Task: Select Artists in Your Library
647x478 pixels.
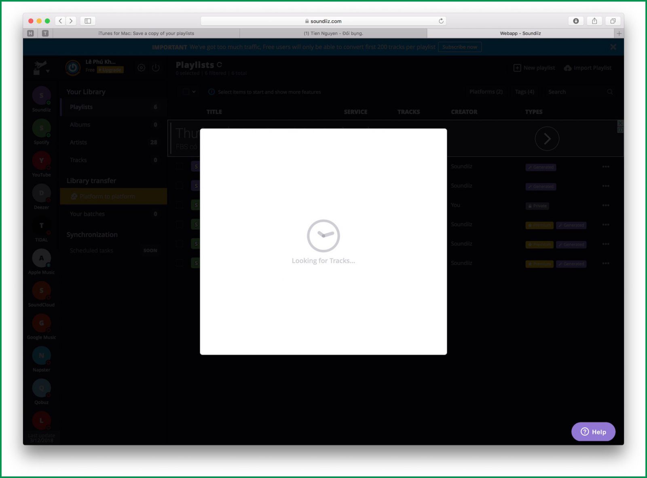Action: point(114,142)
